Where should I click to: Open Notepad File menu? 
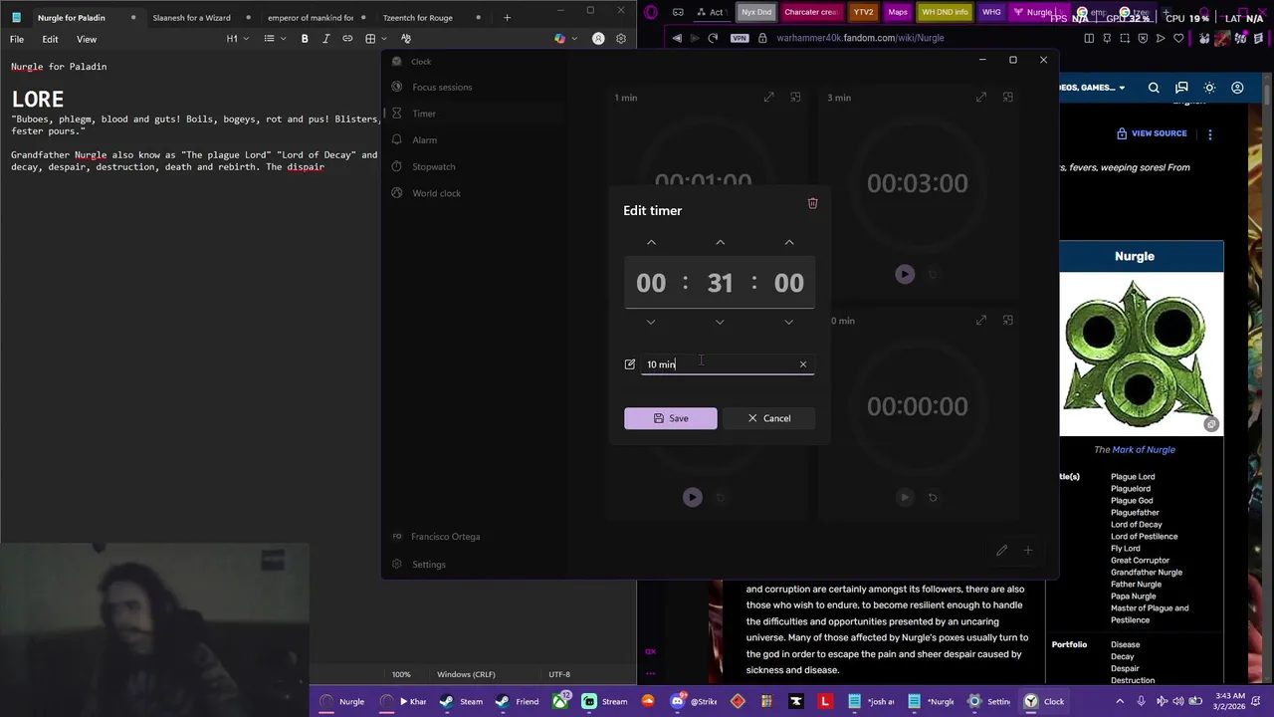coord(17,39)
